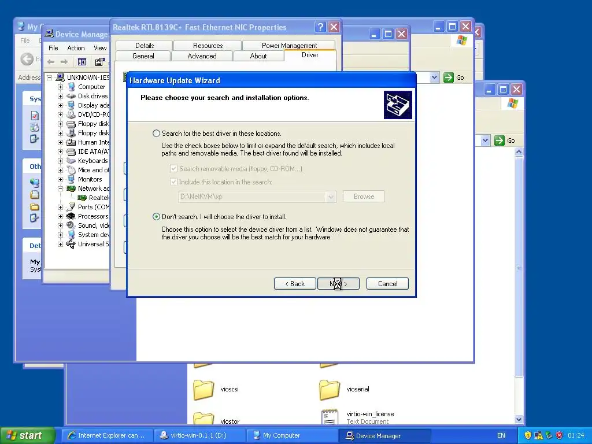
Task: Click the Back button in the wizard
Action: (295, 283)
